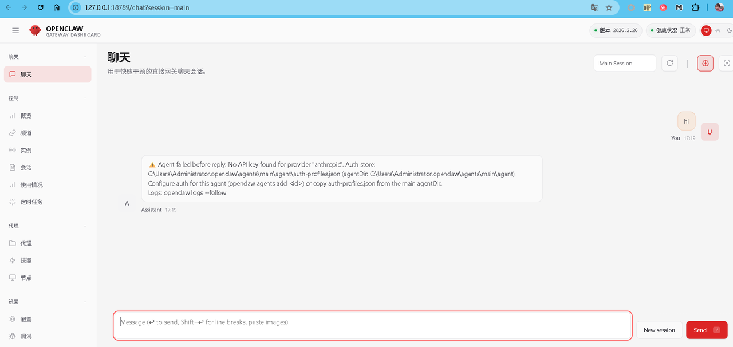Click the translate page icon in address bar

594,7
